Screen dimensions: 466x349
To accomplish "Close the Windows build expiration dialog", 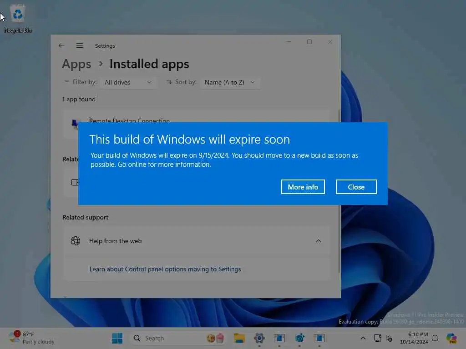I will (356, 187).
